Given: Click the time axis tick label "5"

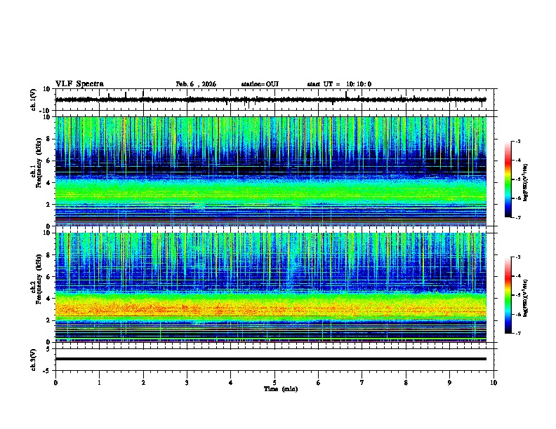Looking at the screenshot, I should pos(274,383).
